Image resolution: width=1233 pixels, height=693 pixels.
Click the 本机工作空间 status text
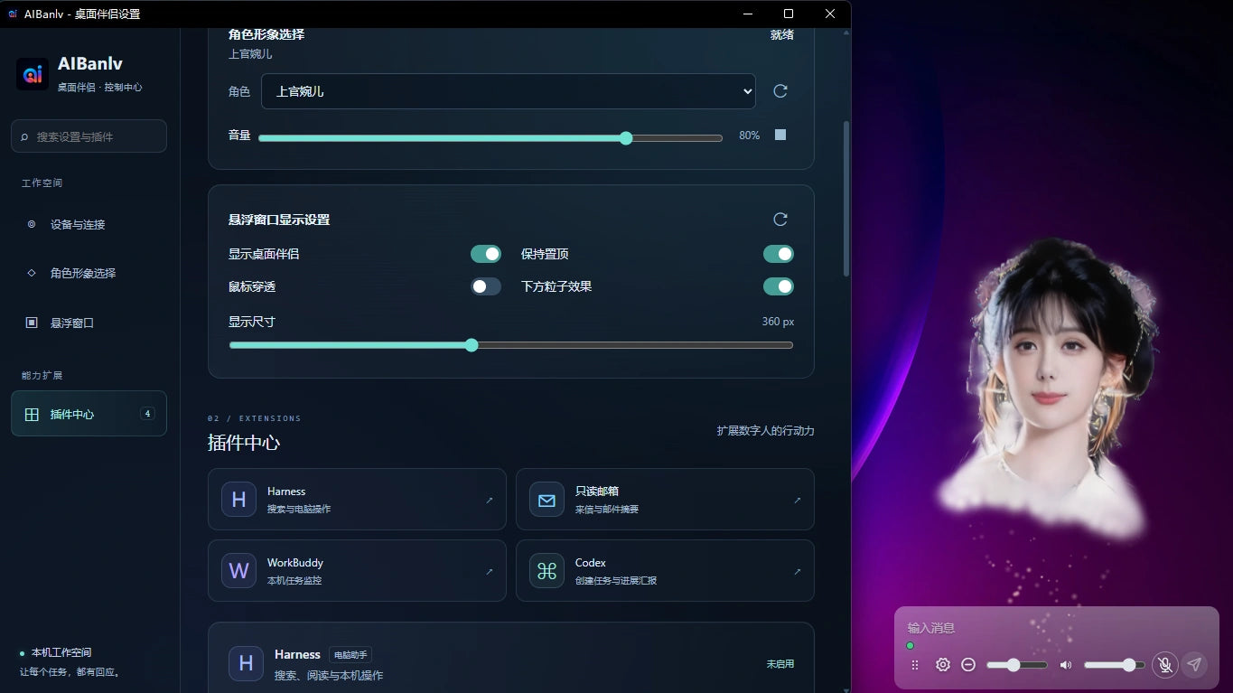coord(61,652)
